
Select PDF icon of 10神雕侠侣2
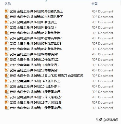point(7,60)
